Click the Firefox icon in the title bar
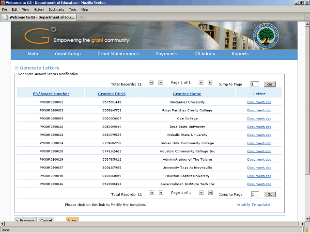The height and width of the screenshot is (233, 310). coord(3,2)
